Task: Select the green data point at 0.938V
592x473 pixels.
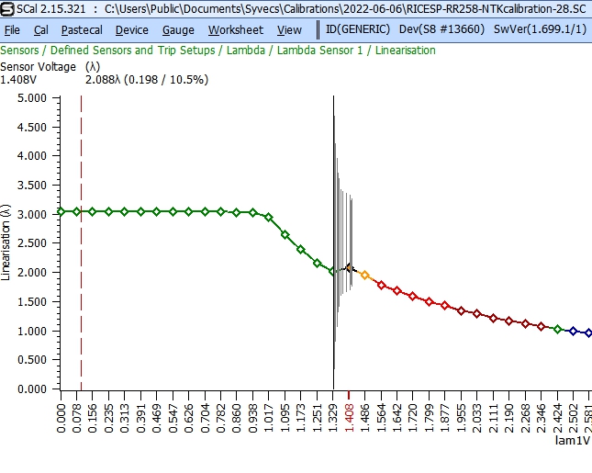Action: (253, 213)
